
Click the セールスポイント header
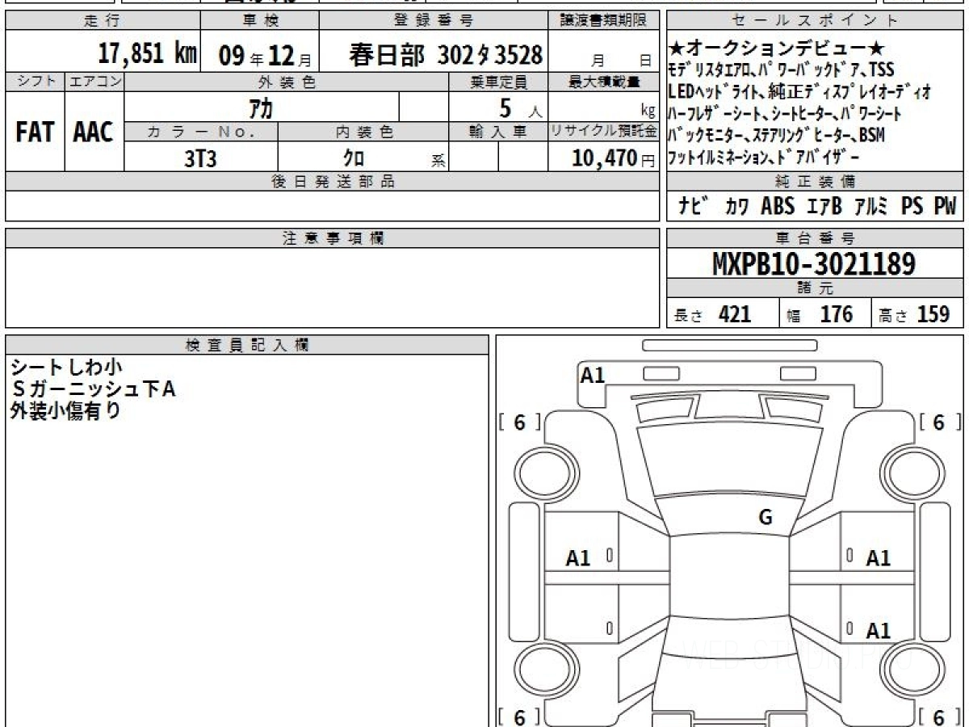(x=816, y=21)
